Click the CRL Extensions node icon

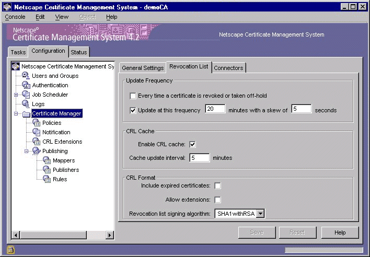tap(36, 142)
